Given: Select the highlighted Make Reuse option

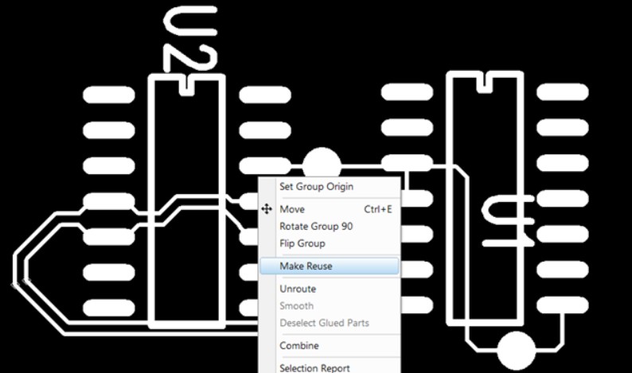Looking at the screenshot, I should coord(306,266).
